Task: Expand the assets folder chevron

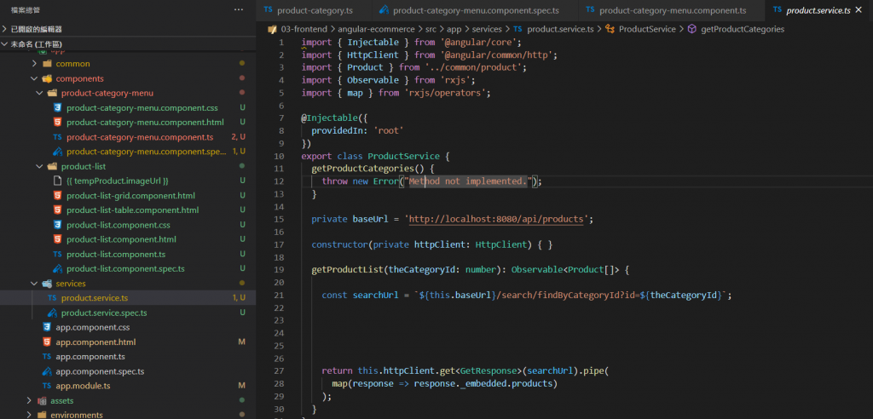Action: pyautogui.click(x=29, y=400)
